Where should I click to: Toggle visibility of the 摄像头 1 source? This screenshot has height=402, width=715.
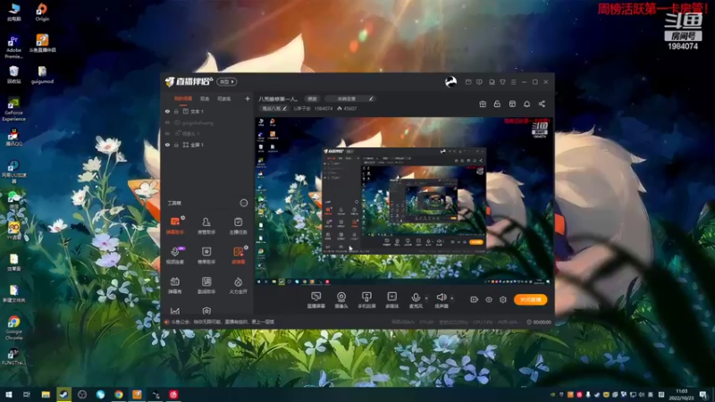pyautogui.click(x=167, y=133)
